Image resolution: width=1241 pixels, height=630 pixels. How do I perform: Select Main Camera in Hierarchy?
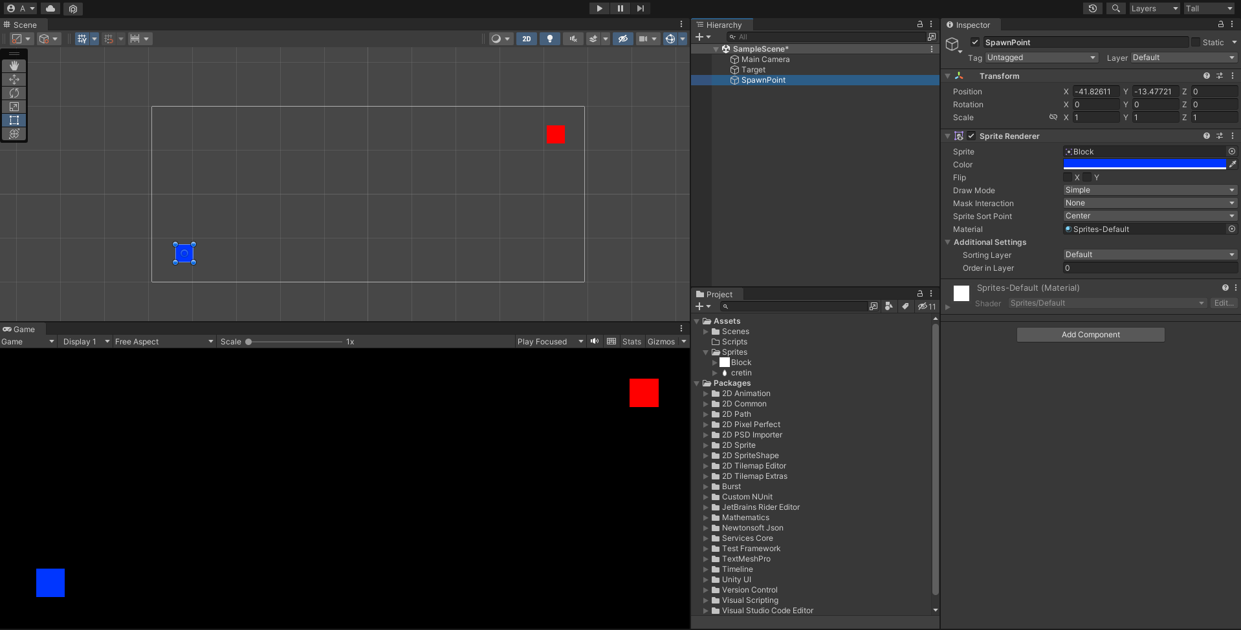click(x=765, y=59)
